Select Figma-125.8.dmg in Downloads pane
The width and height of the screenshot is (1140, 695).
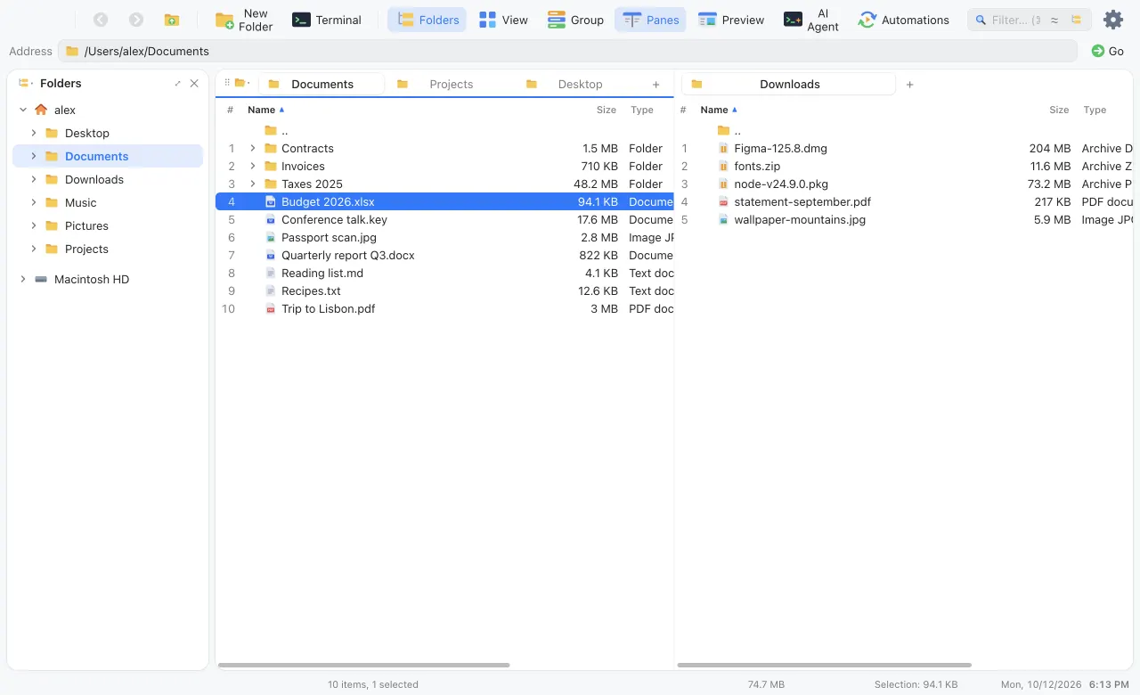point(904,148)
